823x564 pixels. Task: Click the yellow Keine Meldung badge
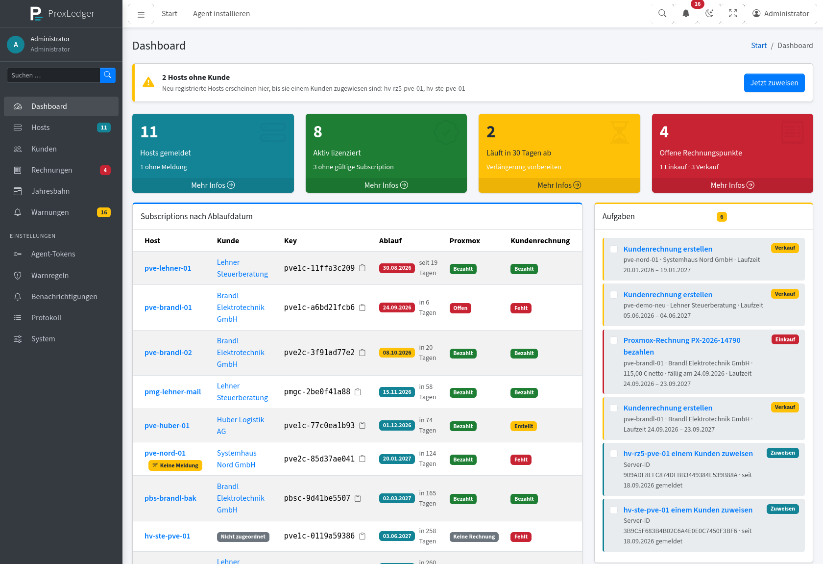[175, 465]
